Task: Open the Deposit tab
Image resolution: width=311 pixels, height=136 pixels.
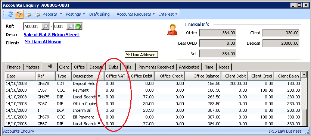Action: 96,67
